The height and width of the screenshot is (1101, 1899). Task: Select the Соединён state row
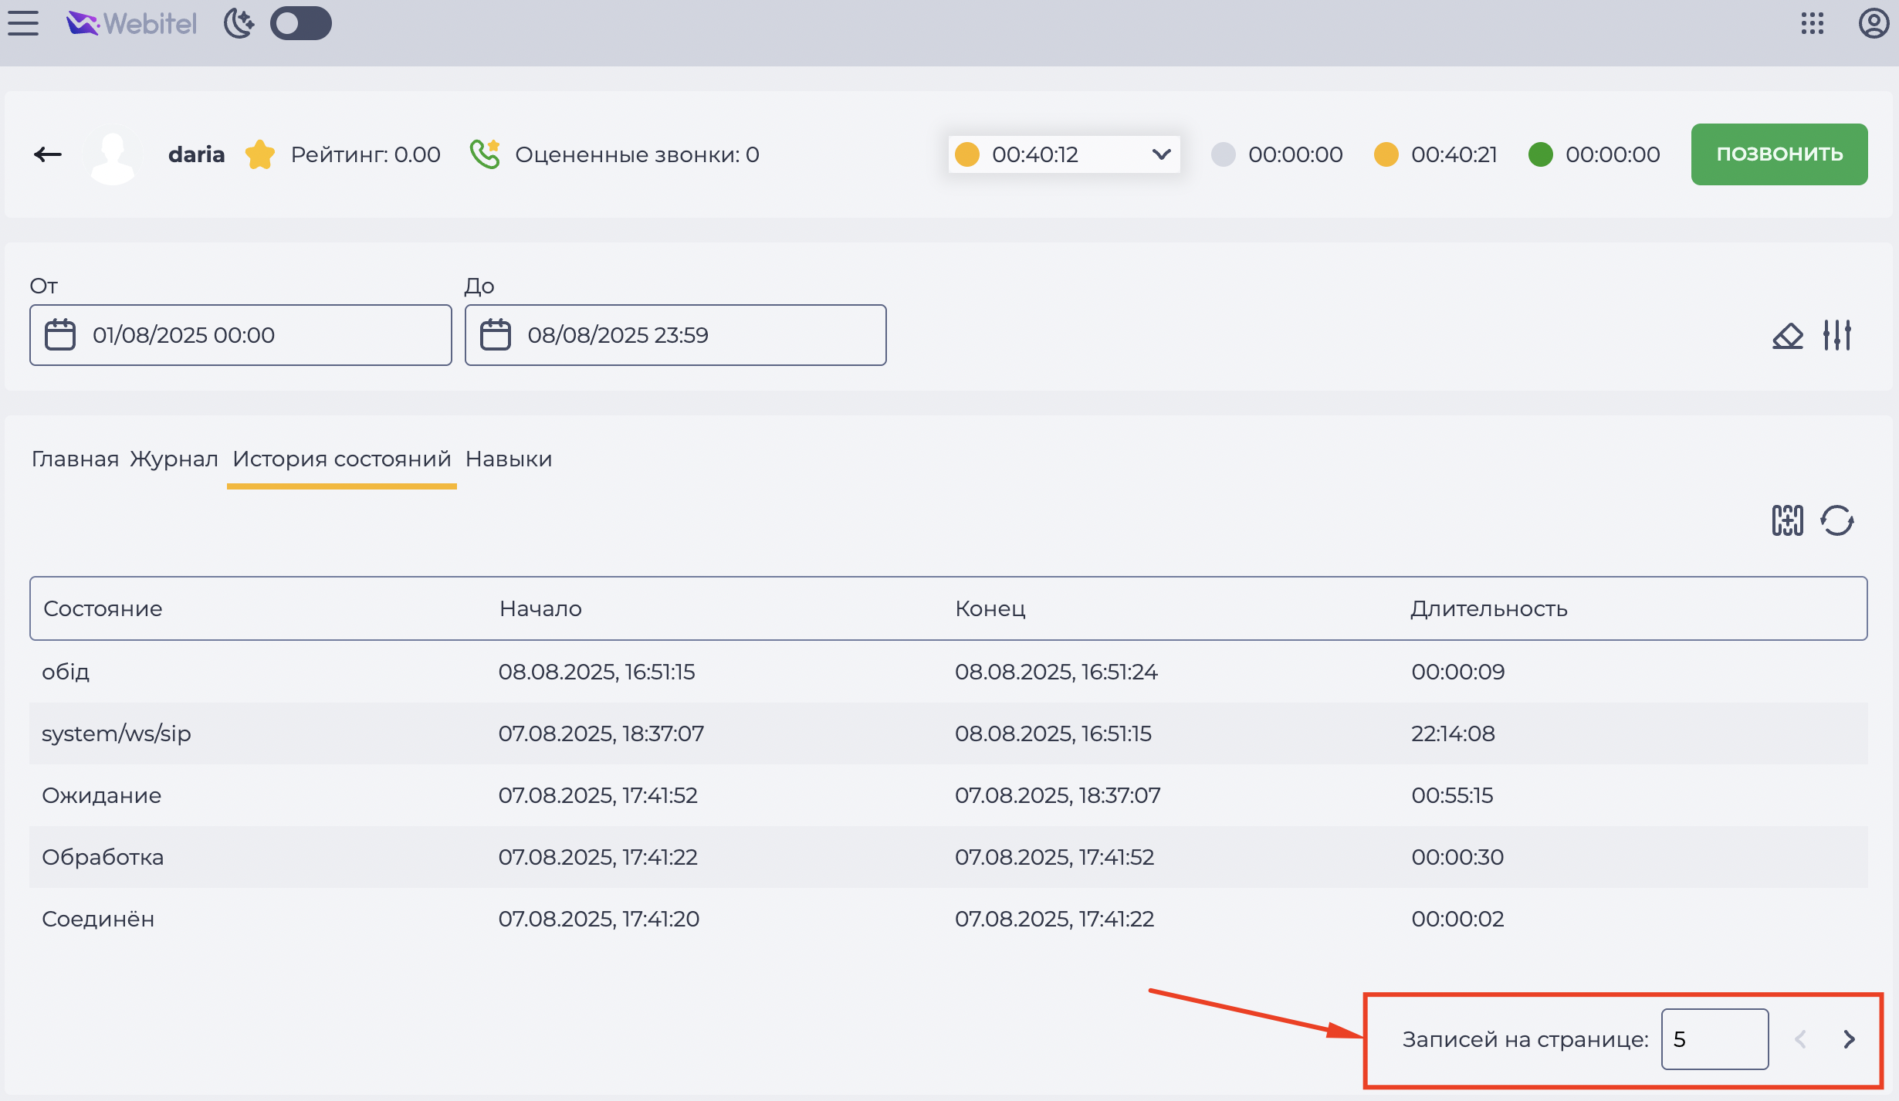[949, 919]
